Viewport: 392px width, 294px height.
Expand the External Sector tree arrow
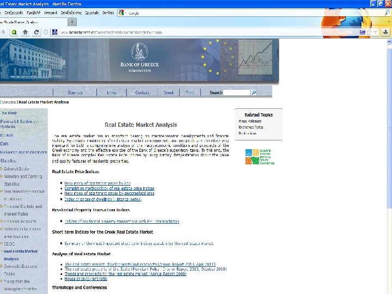[2, 169]
